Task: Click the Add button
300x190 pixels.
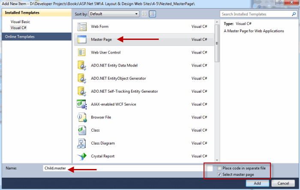Action: (x=257, y=183)
